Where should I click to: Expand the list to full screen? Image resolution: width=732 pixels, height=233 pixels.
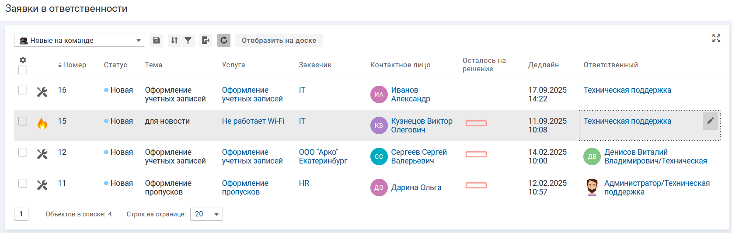(716, 38)
